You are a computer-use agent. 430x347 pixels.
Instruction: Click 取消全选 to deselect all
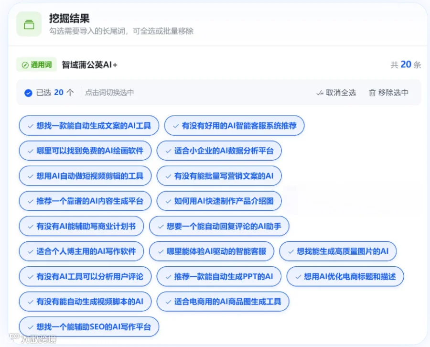[336, 93]
